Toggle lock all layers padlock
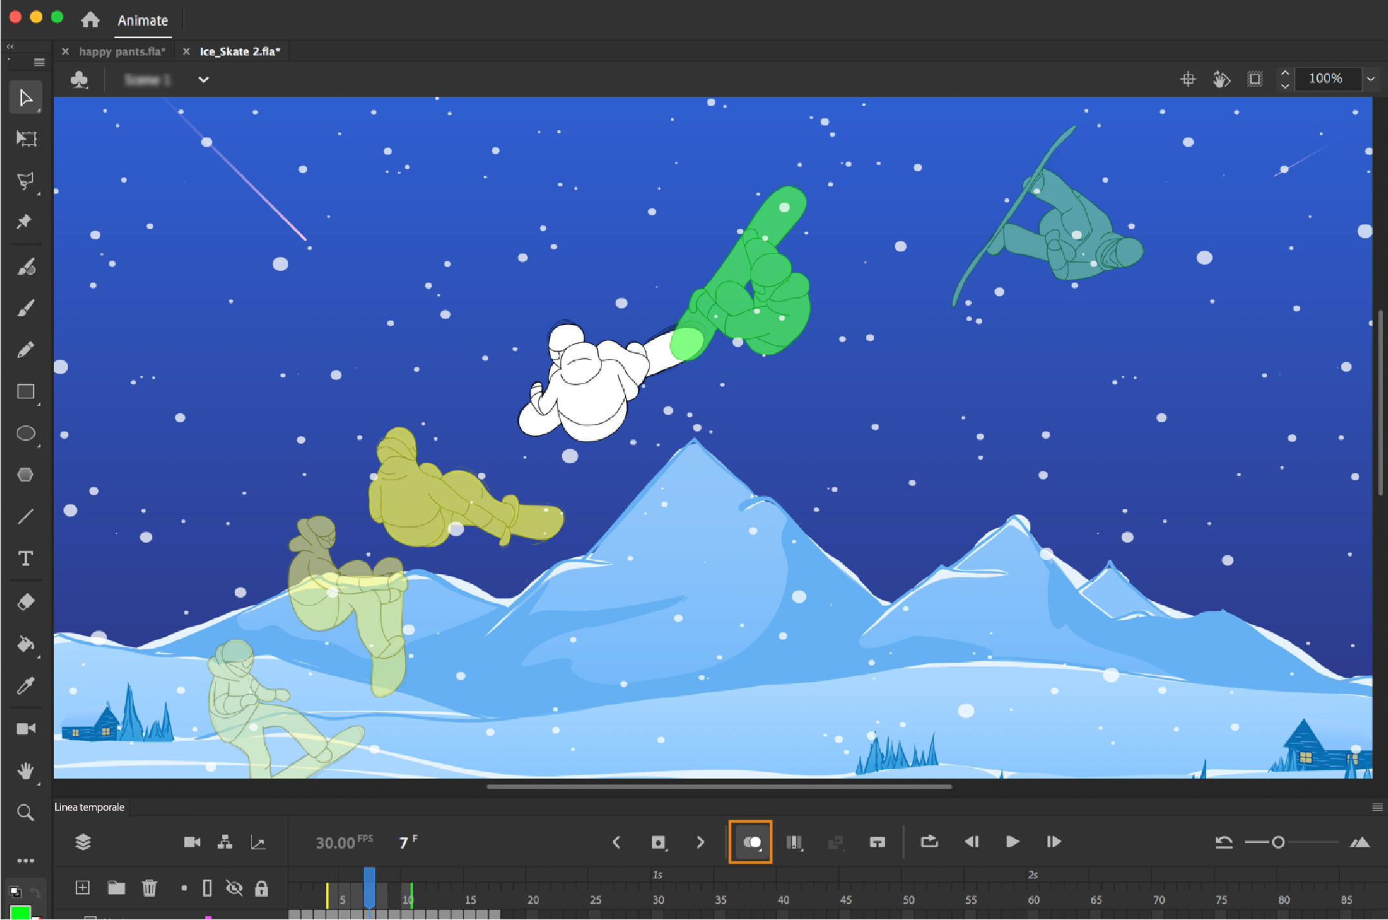The image size is (1388, 920). [x=261, y=888]
